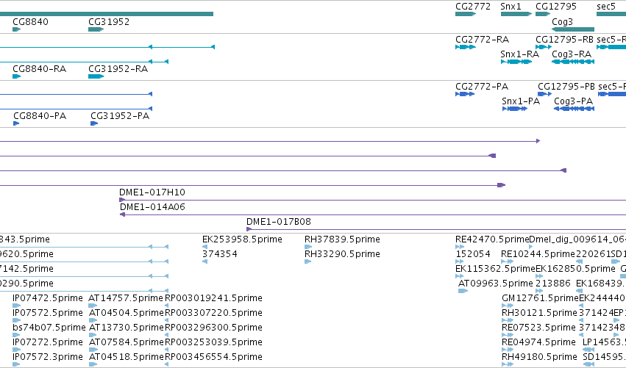
Task: Select the IP07572.3prime EST label
Action: (48, 357)
